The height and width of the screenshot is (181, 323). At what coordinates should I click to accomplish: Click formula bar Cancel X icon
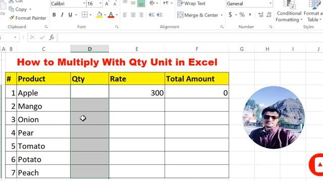point(32,37)
